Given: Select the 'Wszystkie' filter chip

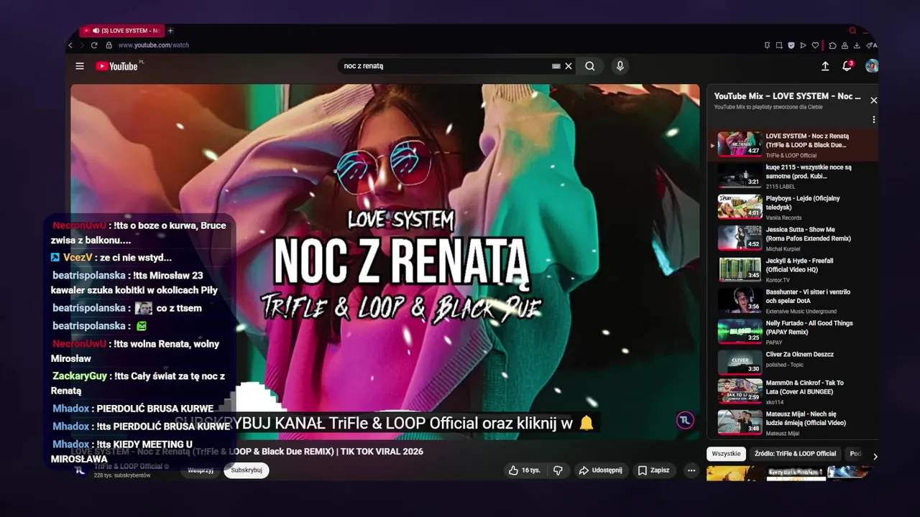Looking at the screenshot, I should pos(726,454).
